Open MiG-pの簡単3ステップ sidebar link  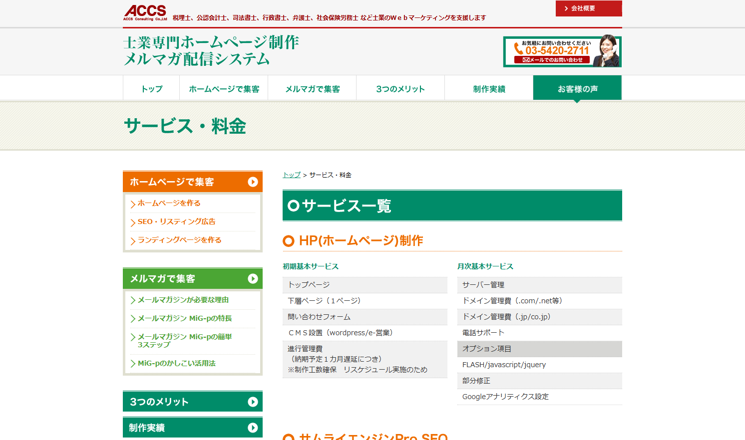[185, 341]
